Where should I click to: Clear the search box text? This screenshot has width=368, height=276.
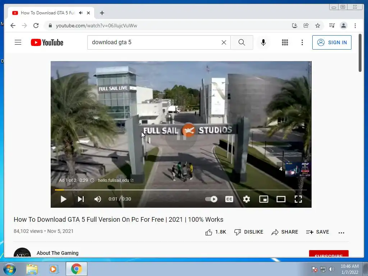[x=224, y=42]
